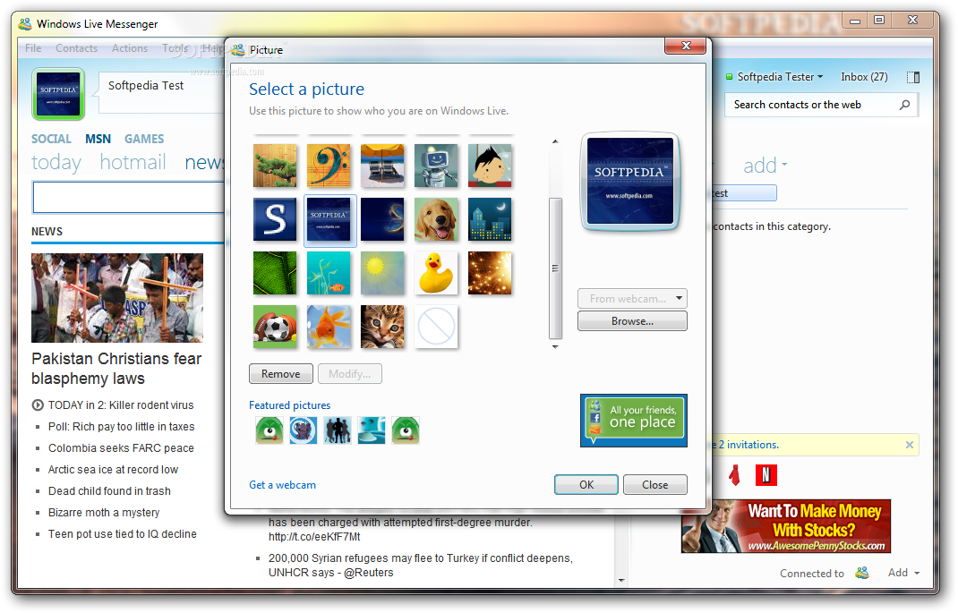
Task: Open the Featured pictures link
Action: pos(289,405)
